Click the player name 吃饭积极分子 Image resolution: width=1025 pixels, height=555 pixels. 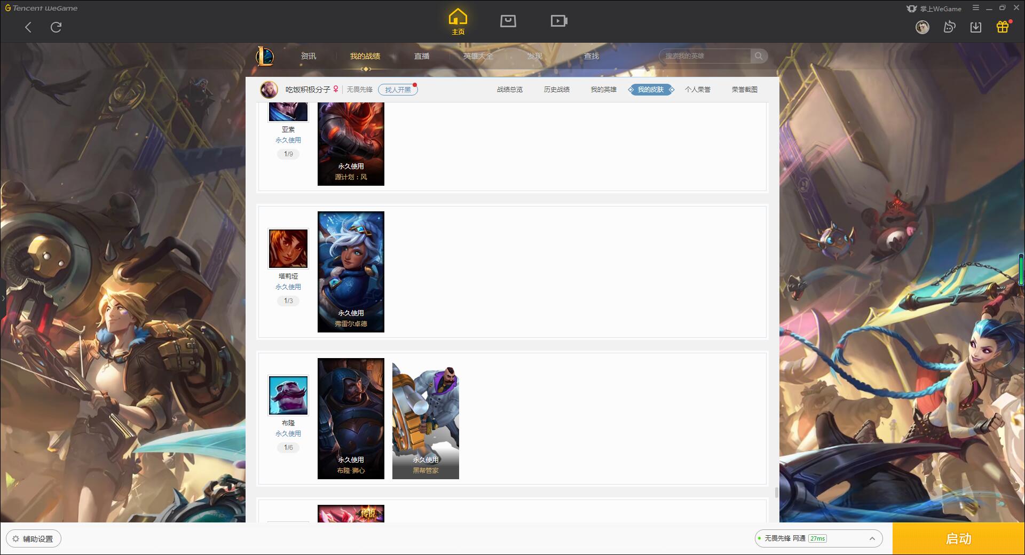pos(307,90)
